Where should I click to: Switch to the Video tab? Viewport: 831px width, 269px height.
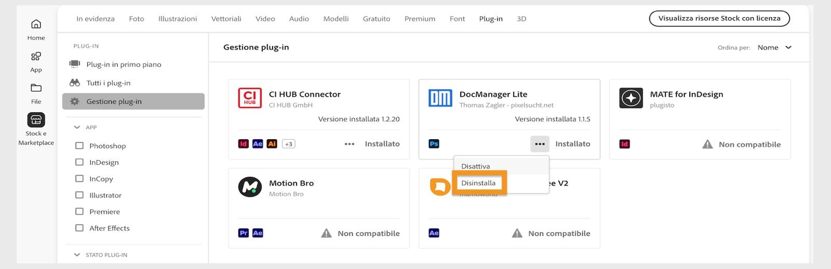(x=265, y=19)
